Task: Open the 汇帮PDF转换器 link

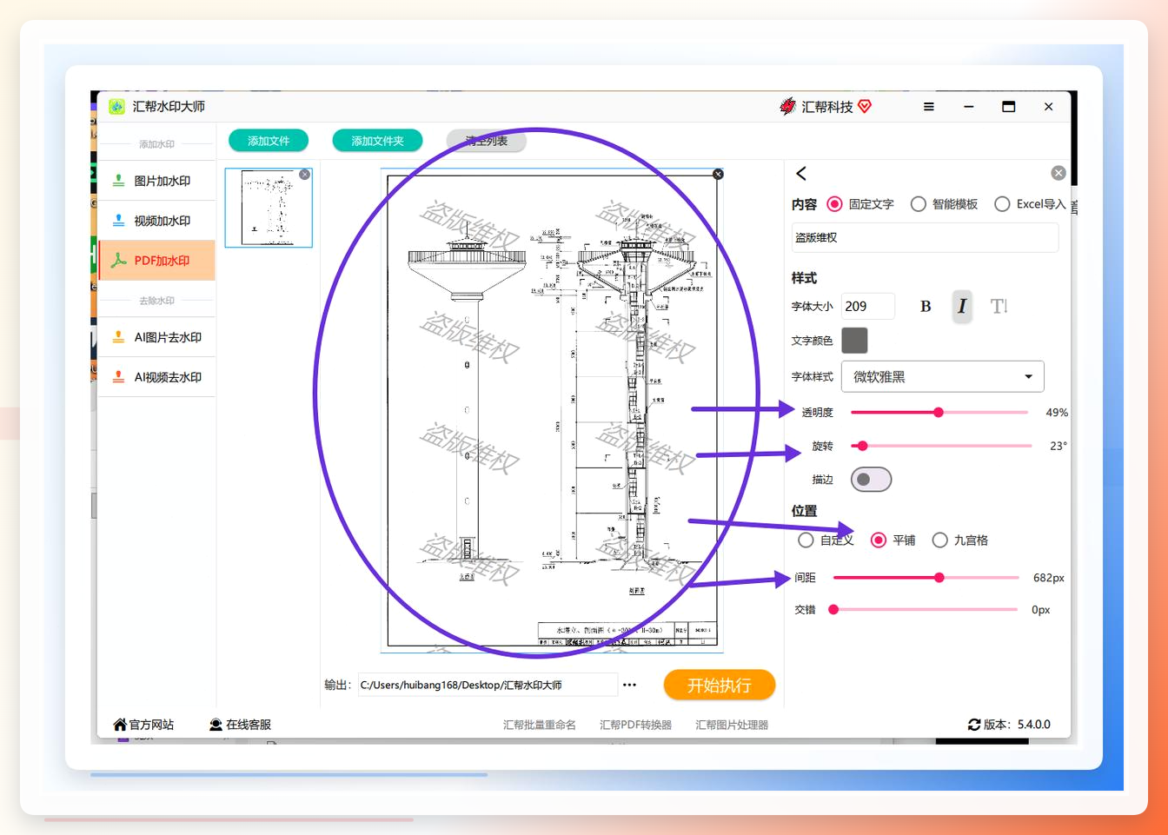Action: (635, 725)
